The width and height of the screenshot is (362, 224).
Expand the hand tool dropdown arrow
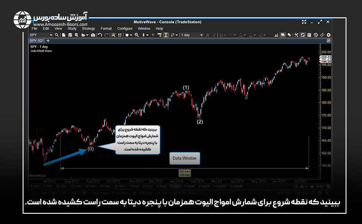tap(131, 35)
